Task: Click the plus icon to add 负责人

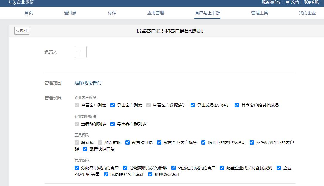Action: click(80, 52)
